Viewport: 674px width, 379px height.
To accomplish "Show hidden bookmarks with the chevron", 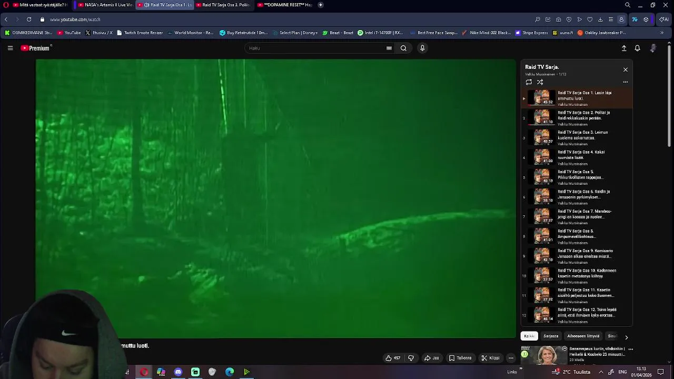I will point(662,33).
